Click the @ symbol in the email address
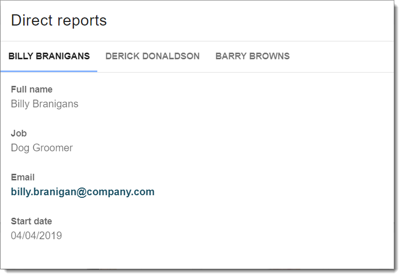The image size is (402, 277). [x=81, y=192]
